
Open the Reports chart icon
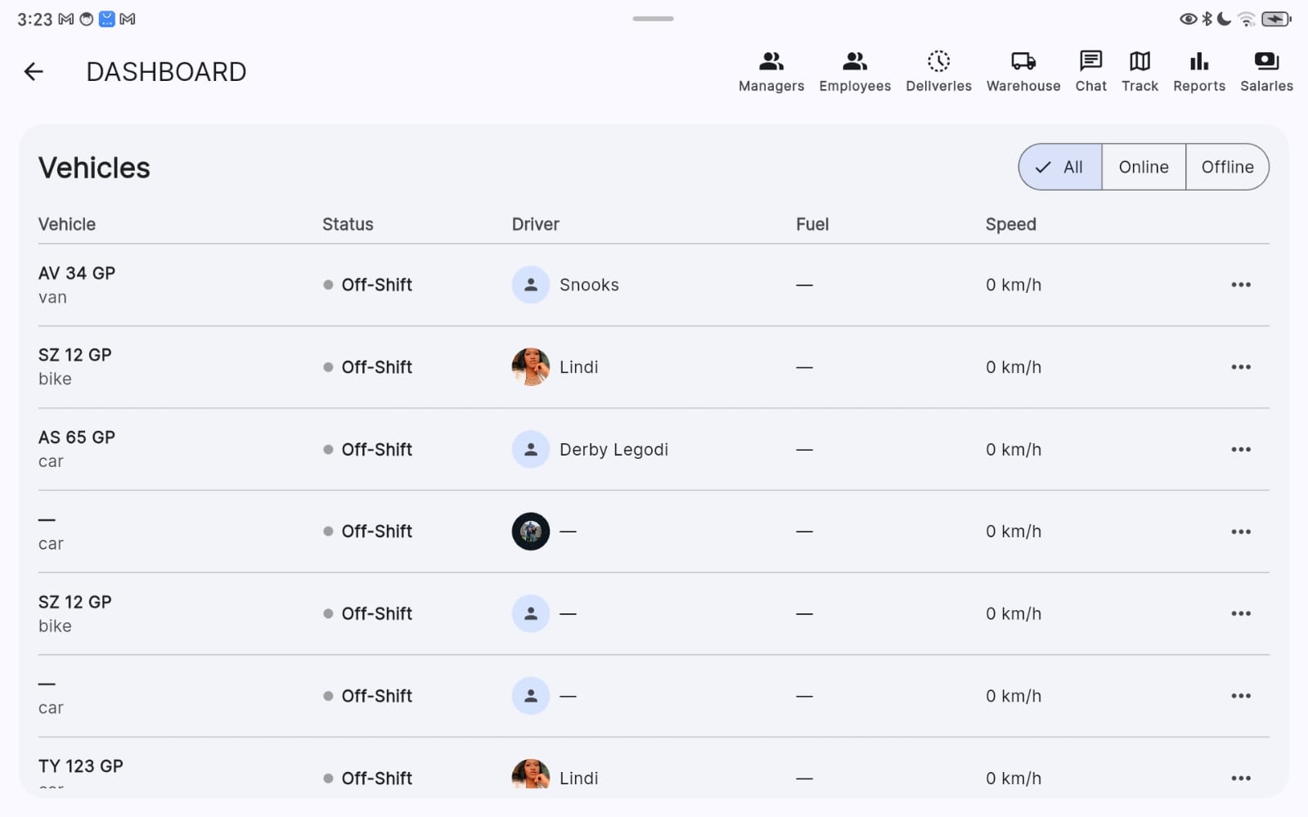tap(1198, 62)
